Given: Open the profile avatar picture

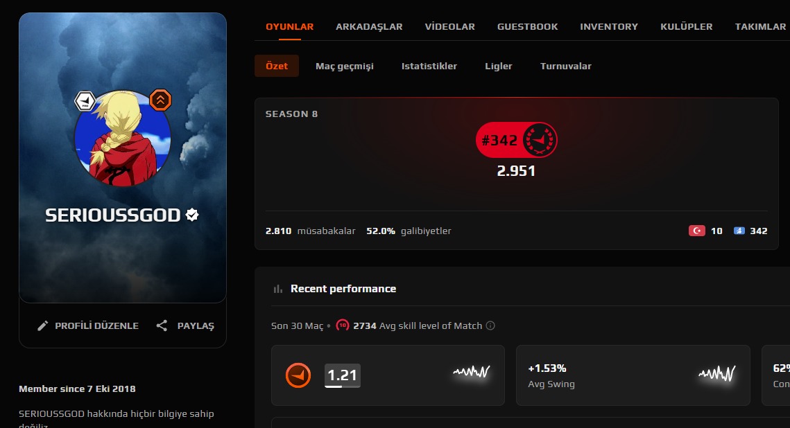Looking at the screenshot, I should click(x=123, y=139).
